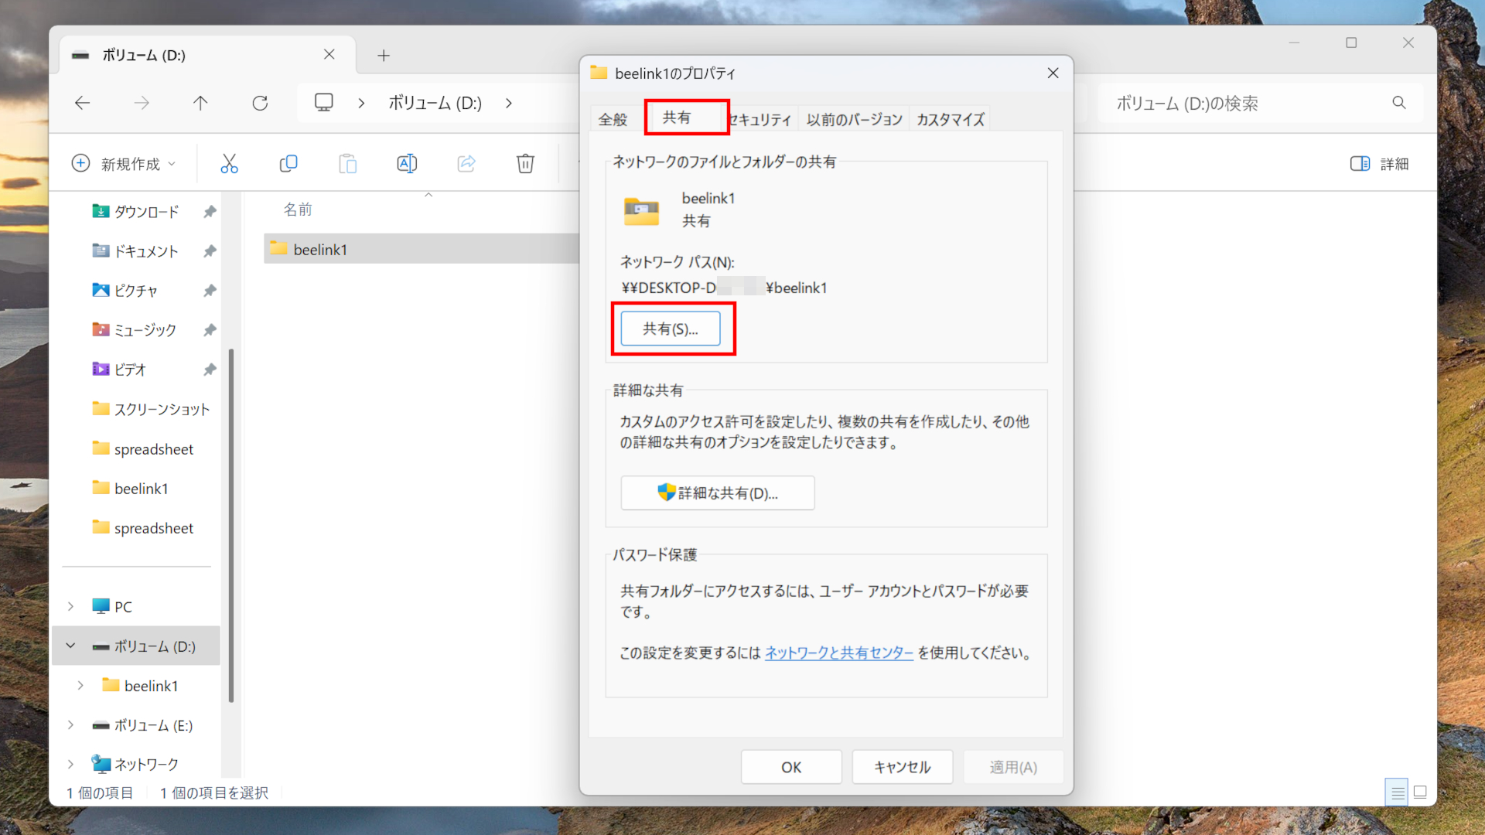Cut the selected item using the scissors icon

(229, 163)
